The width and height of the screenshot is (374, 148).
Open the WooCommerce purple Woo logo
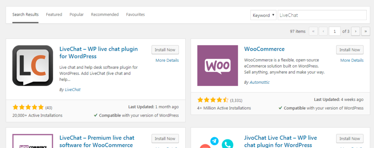click(x=218, y=66)
